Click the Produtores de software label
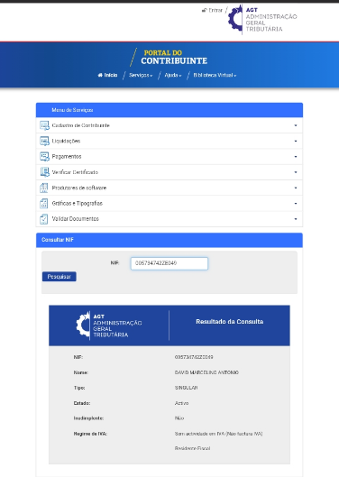The width and height of the screenshot is (339, 477). pos(79,188)
